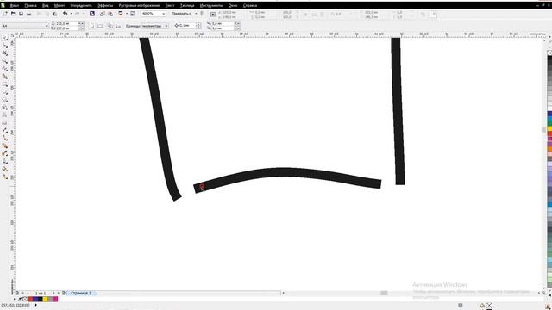Open the Растровые изображения menu
This screenshot has width=552, height=310.
(139, 5)
